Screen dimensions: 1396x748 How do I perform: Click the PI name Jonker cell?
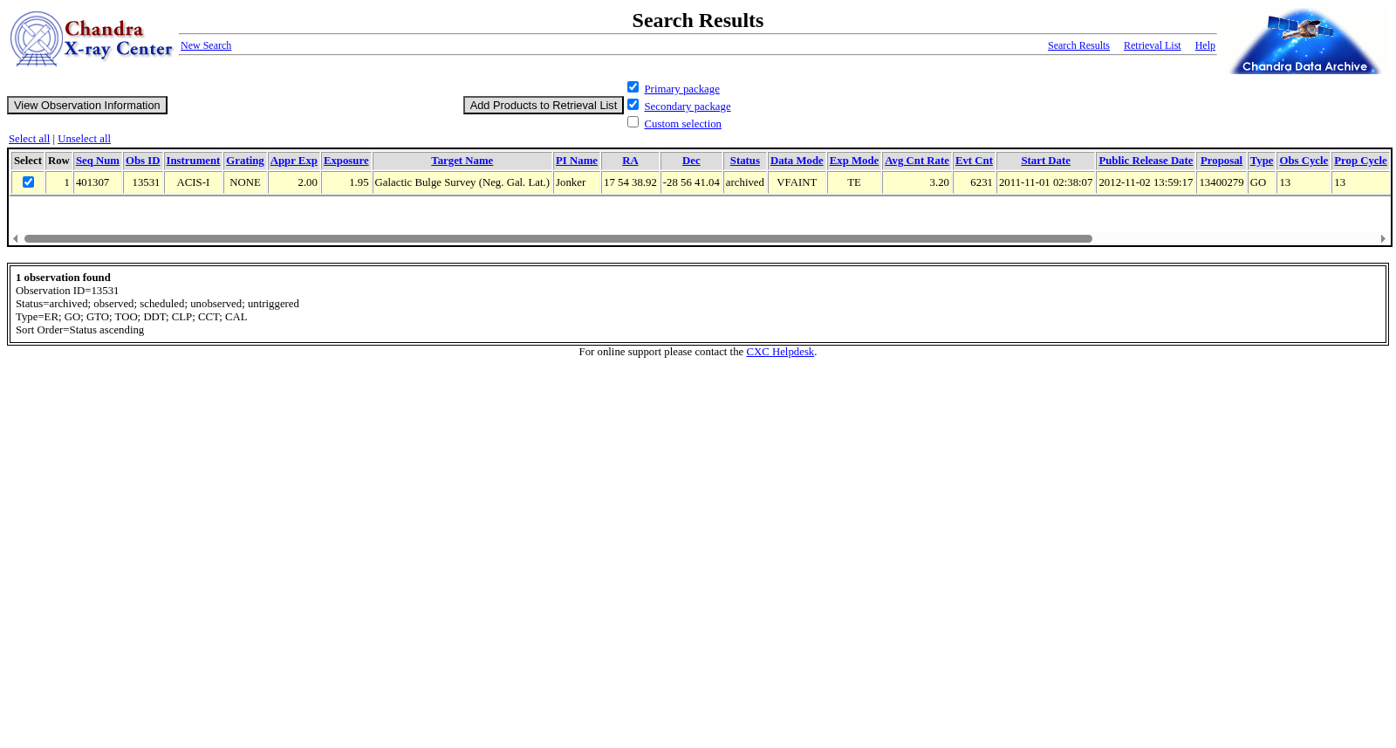pyautogui.click(x=577, y=182)
